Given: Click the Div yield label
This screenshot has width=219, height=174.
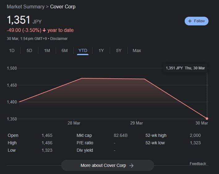Looking at the screenshot, I should pyautogui.click(x=85, y=150).
